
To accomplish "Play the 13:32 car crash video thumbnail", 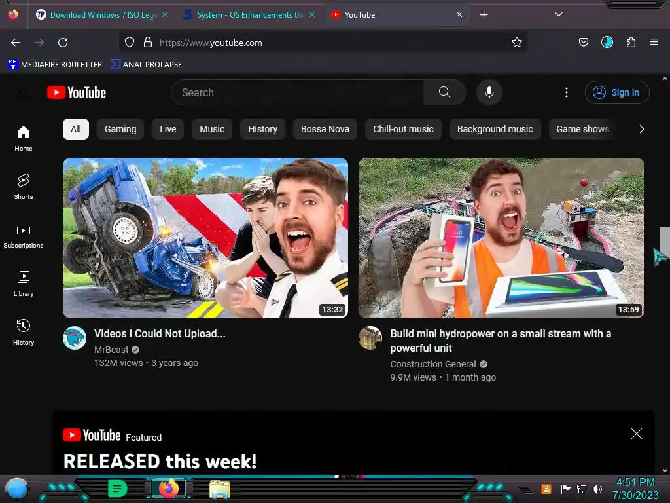I will coord(205,238).
